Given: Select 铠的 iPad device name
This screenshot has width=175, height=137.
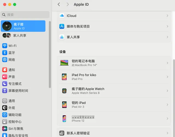Looking at the screenshot, I should pos(79,103).
